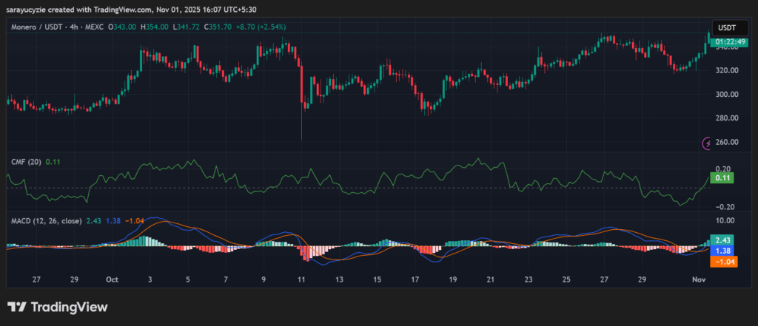This screenshot has height=326, width=758.
Task: Click the Monero / USDT symbol title
Action: [x=43, y=27]
